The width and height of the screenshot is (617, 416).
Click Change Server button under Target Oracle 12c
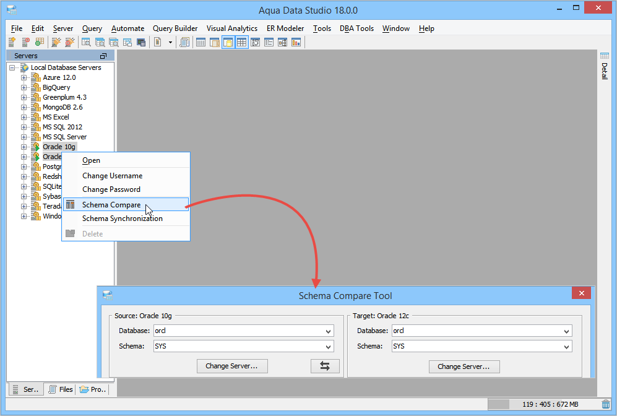click(464, 366)
